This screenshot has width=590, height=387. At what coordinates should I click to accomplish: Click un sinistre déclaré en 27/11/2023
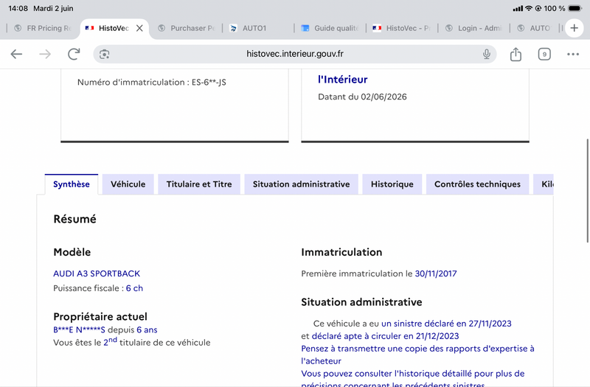[446, 324]
